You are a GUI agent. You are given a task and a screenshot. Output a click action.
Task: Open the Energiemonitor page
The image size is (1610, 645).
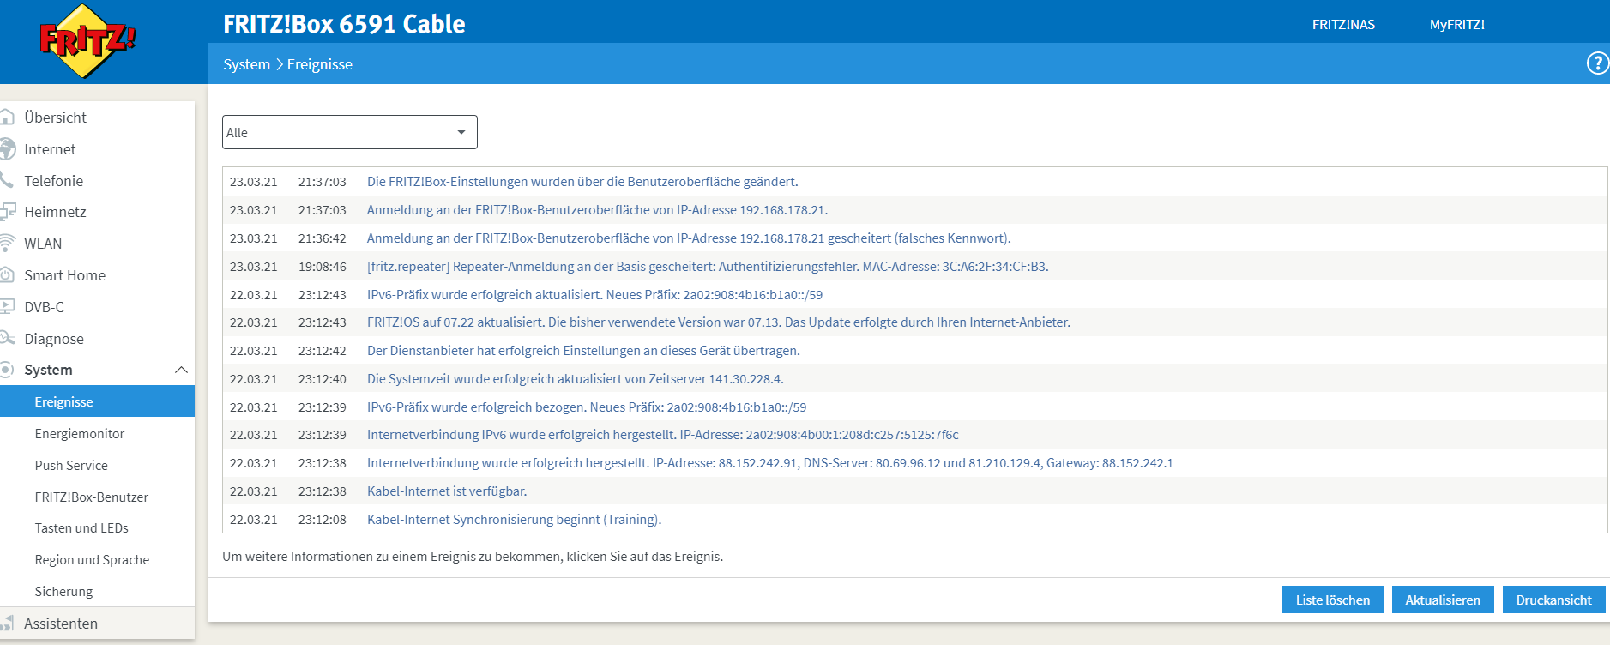(80, 434)
